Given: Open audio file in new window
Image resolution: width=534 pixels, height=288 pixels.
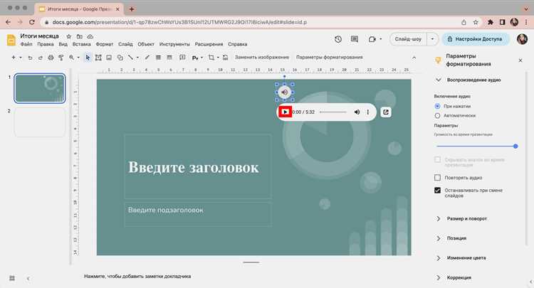Looking at the screenshot, I should [385, 112].
